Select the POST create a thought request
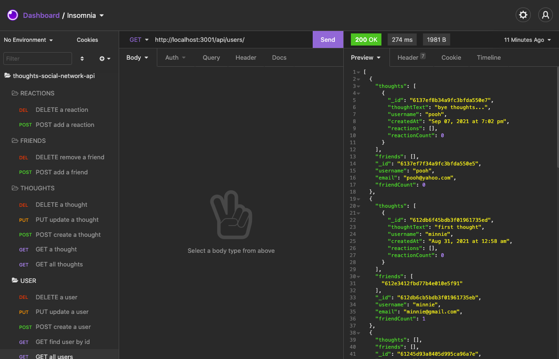 pyautogui.click(x=59, y=234)
